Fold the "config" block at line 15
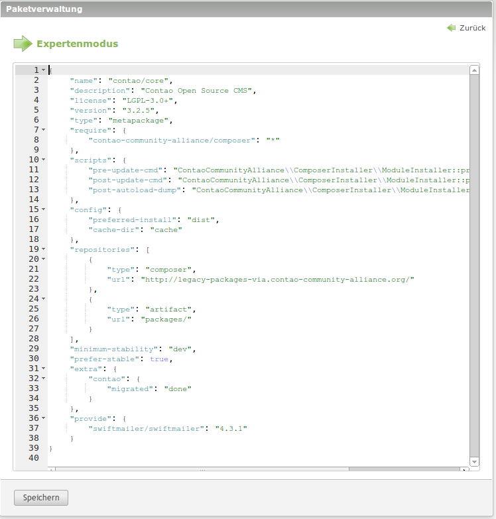 pos(43,209)
